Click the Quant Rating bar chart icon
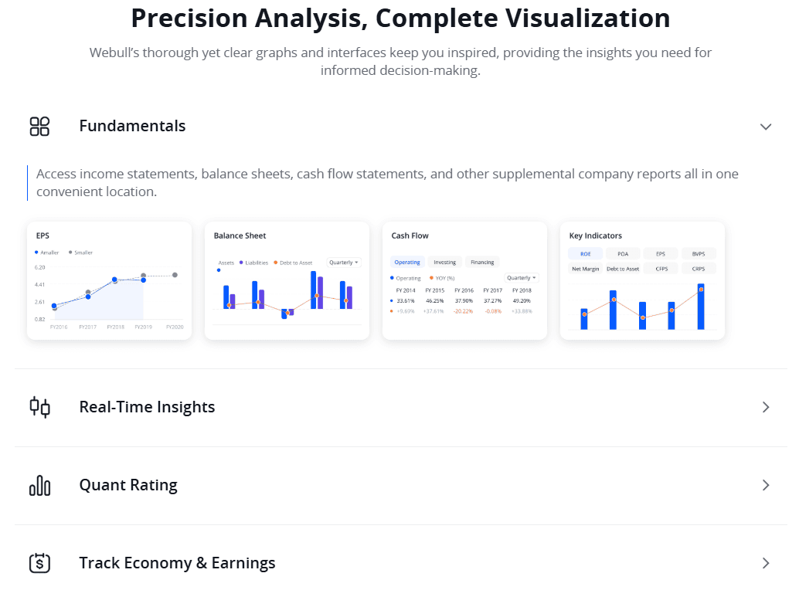 39,485
